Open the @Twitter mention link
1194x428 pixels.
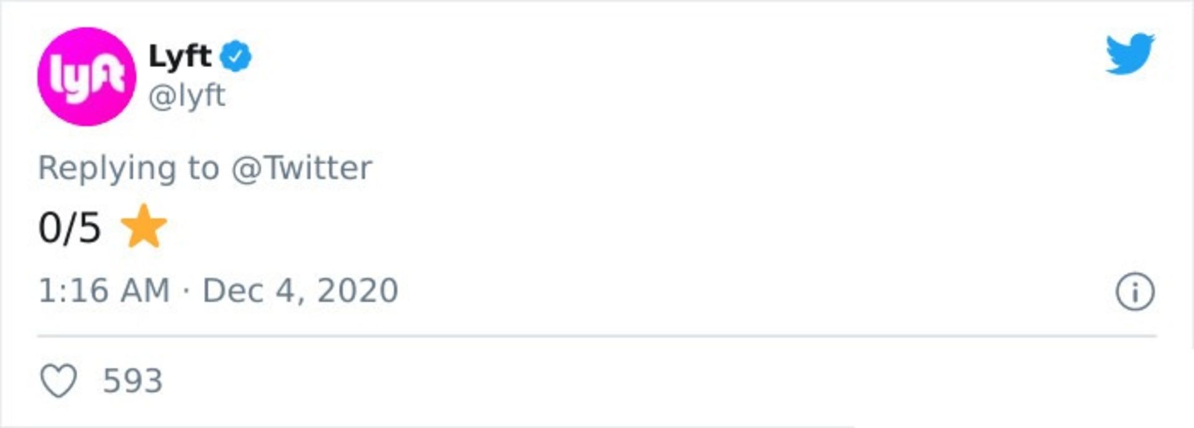click(302, 168)
